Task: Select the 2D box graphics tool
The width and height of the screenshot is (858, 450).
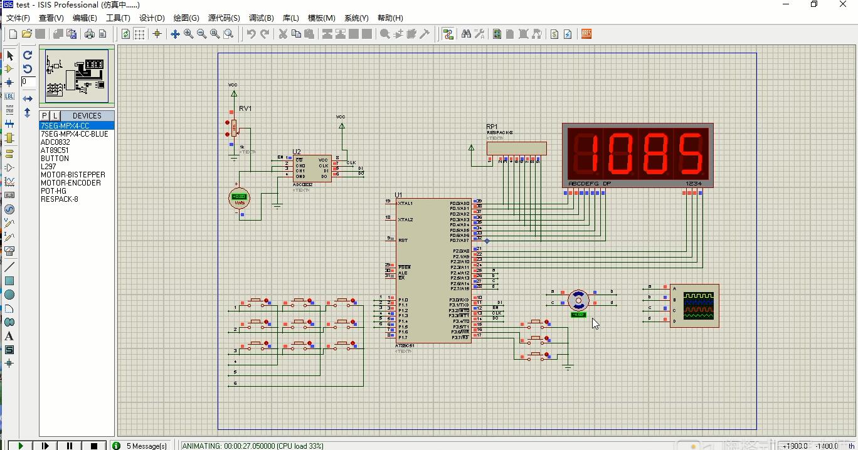Action: click(9, 281)
